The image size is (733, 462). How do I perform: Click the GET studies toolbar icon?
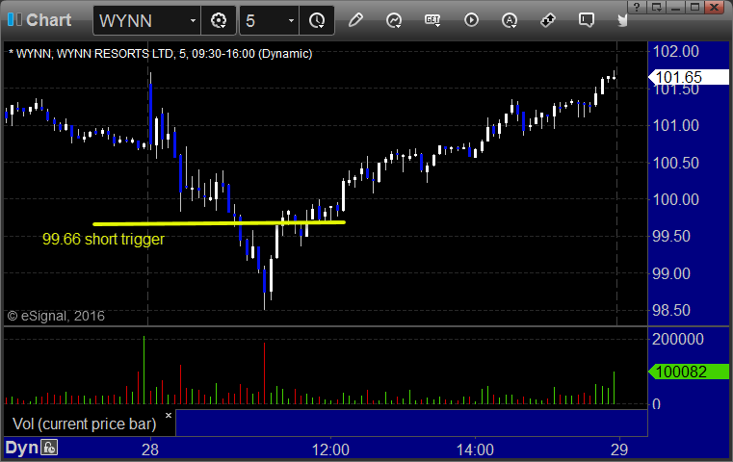pos(432,20)
